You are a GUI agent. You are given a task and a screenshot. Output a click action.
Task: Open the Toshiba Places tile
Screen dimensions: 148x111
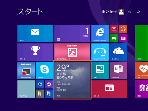pos(26,70)
